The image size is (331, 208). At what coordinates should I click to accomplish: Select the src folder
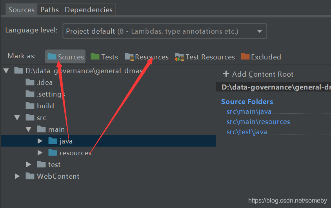coord(42,118)
